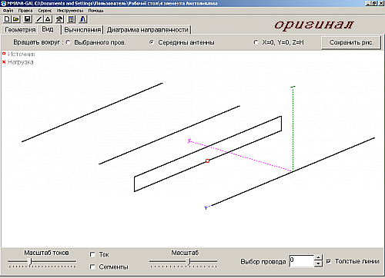Click the 'Сохранить рис.' button

point(351,42)
